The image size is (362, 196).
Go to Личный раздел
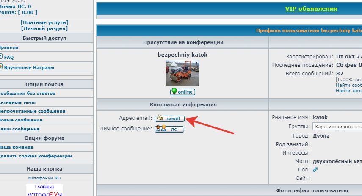point(44,28)
